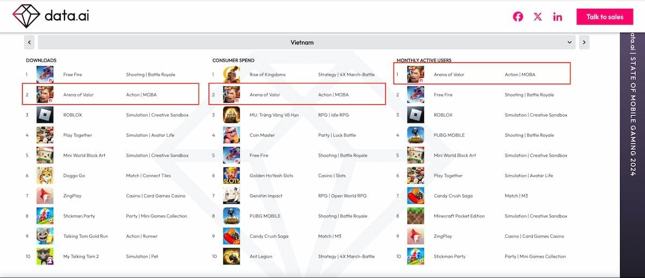Click the My Talking Tom 2 icon
645x278 pixels.
(45, 257)
